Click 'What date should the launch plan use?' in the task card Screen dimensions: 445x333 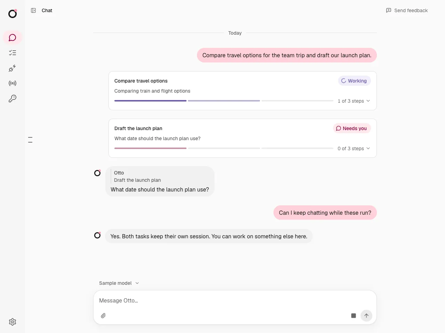(157, 138)
